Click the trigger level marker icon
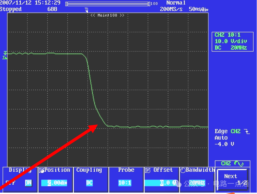 [x=4, y=58]
